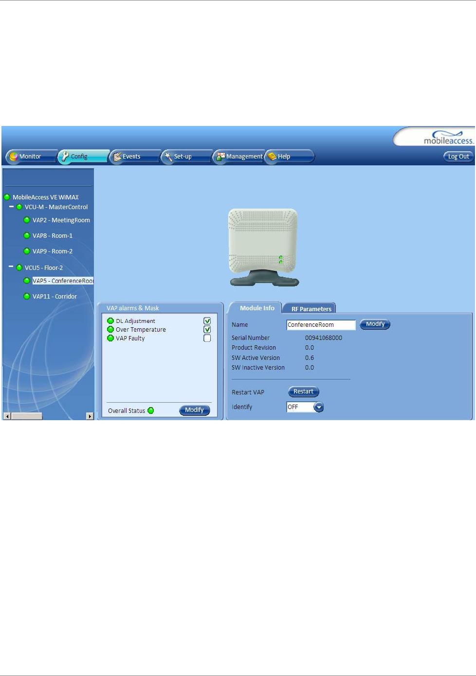This screenshot has height=676, width=476.
Task: Select VAP8 - Room-1 in tree
Action: 53,236
